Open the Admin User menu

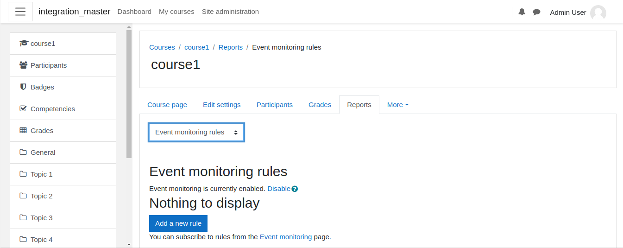point(578,13)
